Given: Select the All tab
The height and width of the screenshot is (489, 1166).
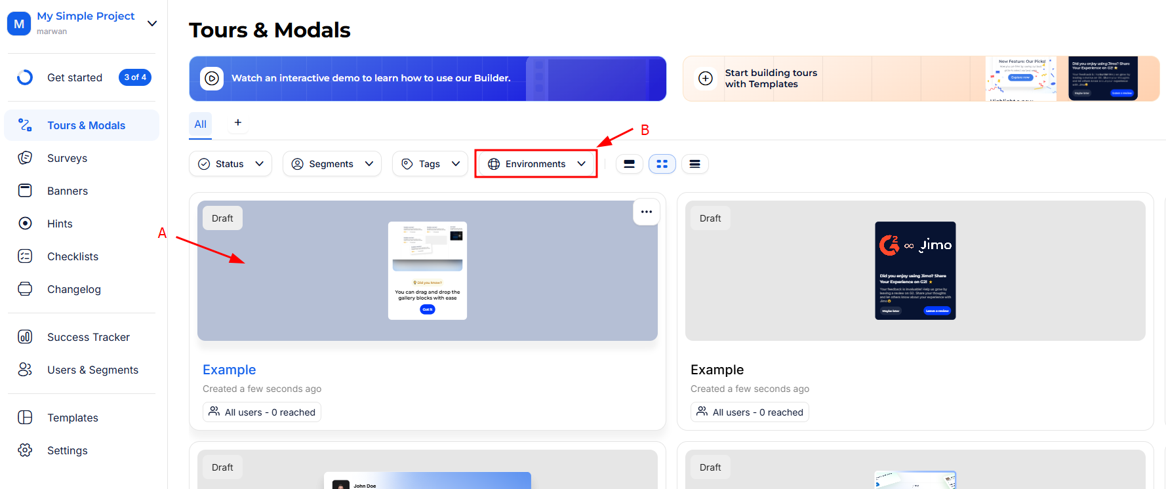Looking at the screenshot, I should tap(200, 124).
